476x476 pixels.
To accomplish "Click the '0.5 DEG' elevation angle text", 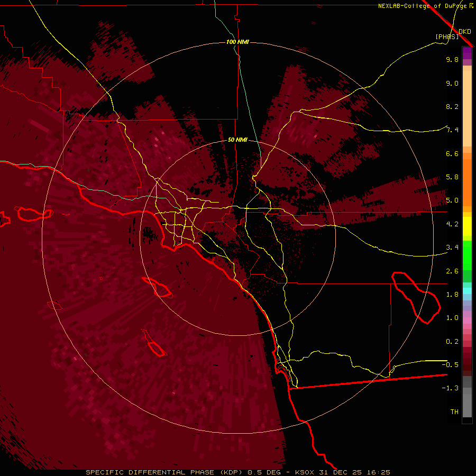I will click(264, 472).
